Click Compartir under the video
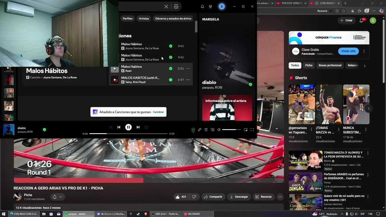 click(213, 197)
